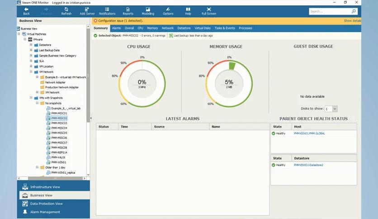Click the tree's horizontal scrollbar right arrow

84,178
